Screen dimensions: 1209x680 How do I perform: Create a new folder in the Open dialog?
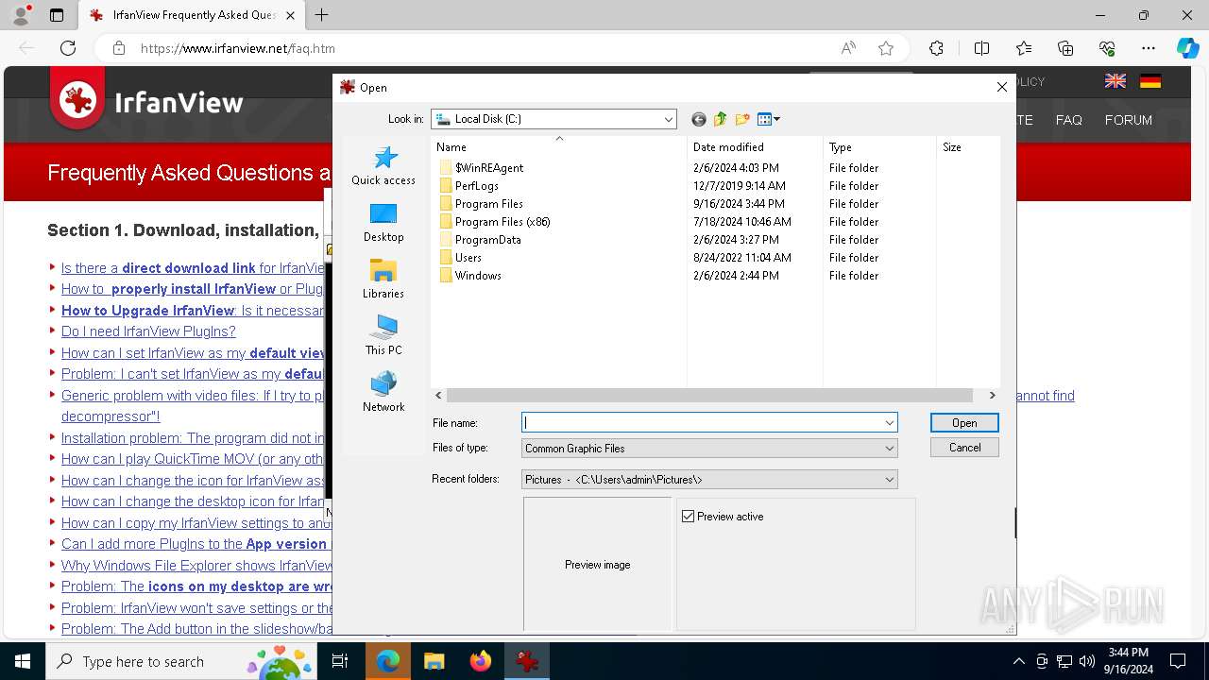[x=742, y=119]
